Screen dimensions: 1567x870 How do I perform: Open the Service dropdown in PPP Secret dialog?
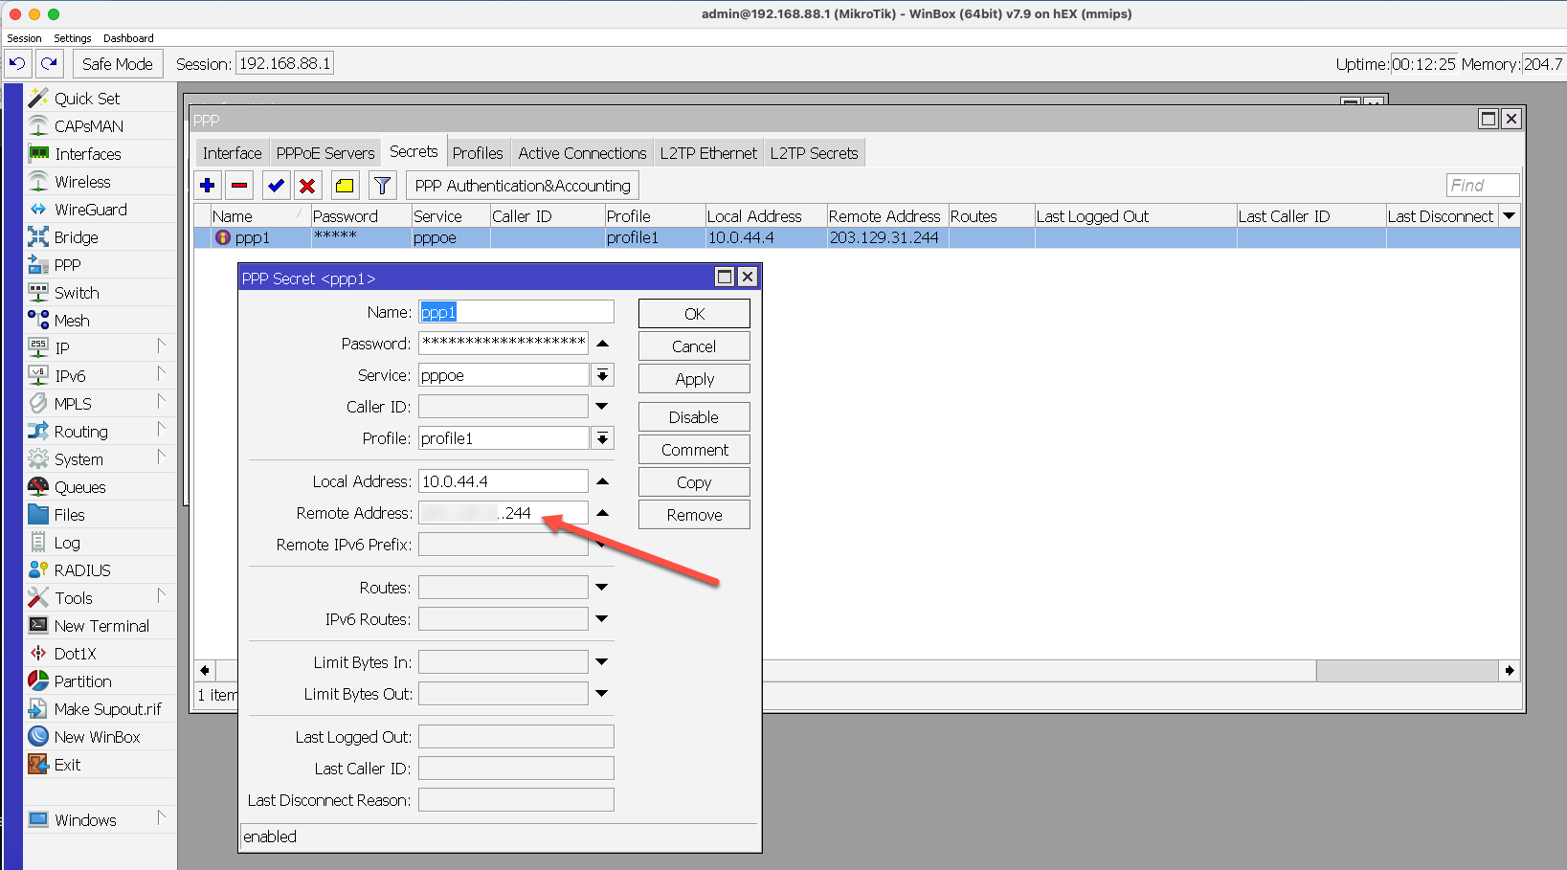(603, 374)
